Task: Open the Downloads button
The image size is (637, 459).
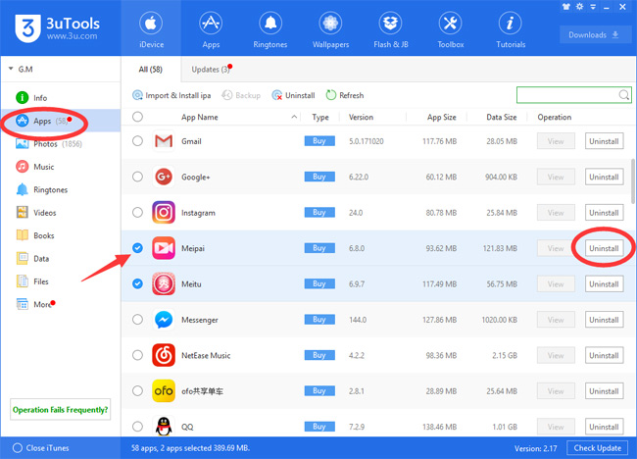Action: click(x=594, y=35)
